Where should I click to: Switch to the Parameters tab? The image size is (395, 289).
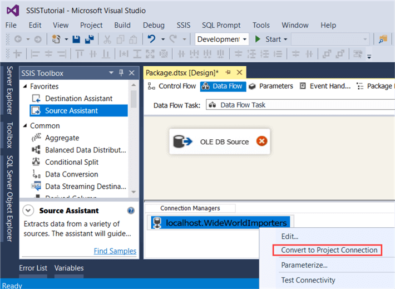271,86
